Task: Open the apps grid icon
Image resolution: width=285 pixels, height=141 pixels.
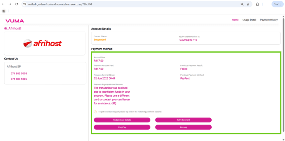Action: pyautogui.click(x=4, y=11)
